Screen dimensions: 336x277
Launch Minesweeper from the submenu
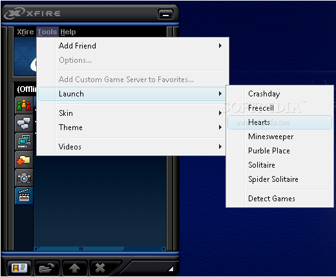[x=280, y=137]
